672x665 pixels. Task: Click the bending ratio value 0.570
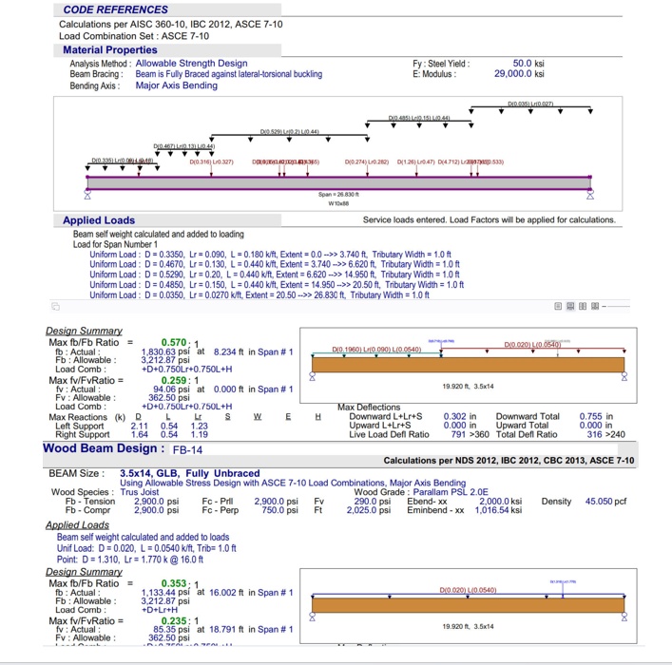pos(174,342)
